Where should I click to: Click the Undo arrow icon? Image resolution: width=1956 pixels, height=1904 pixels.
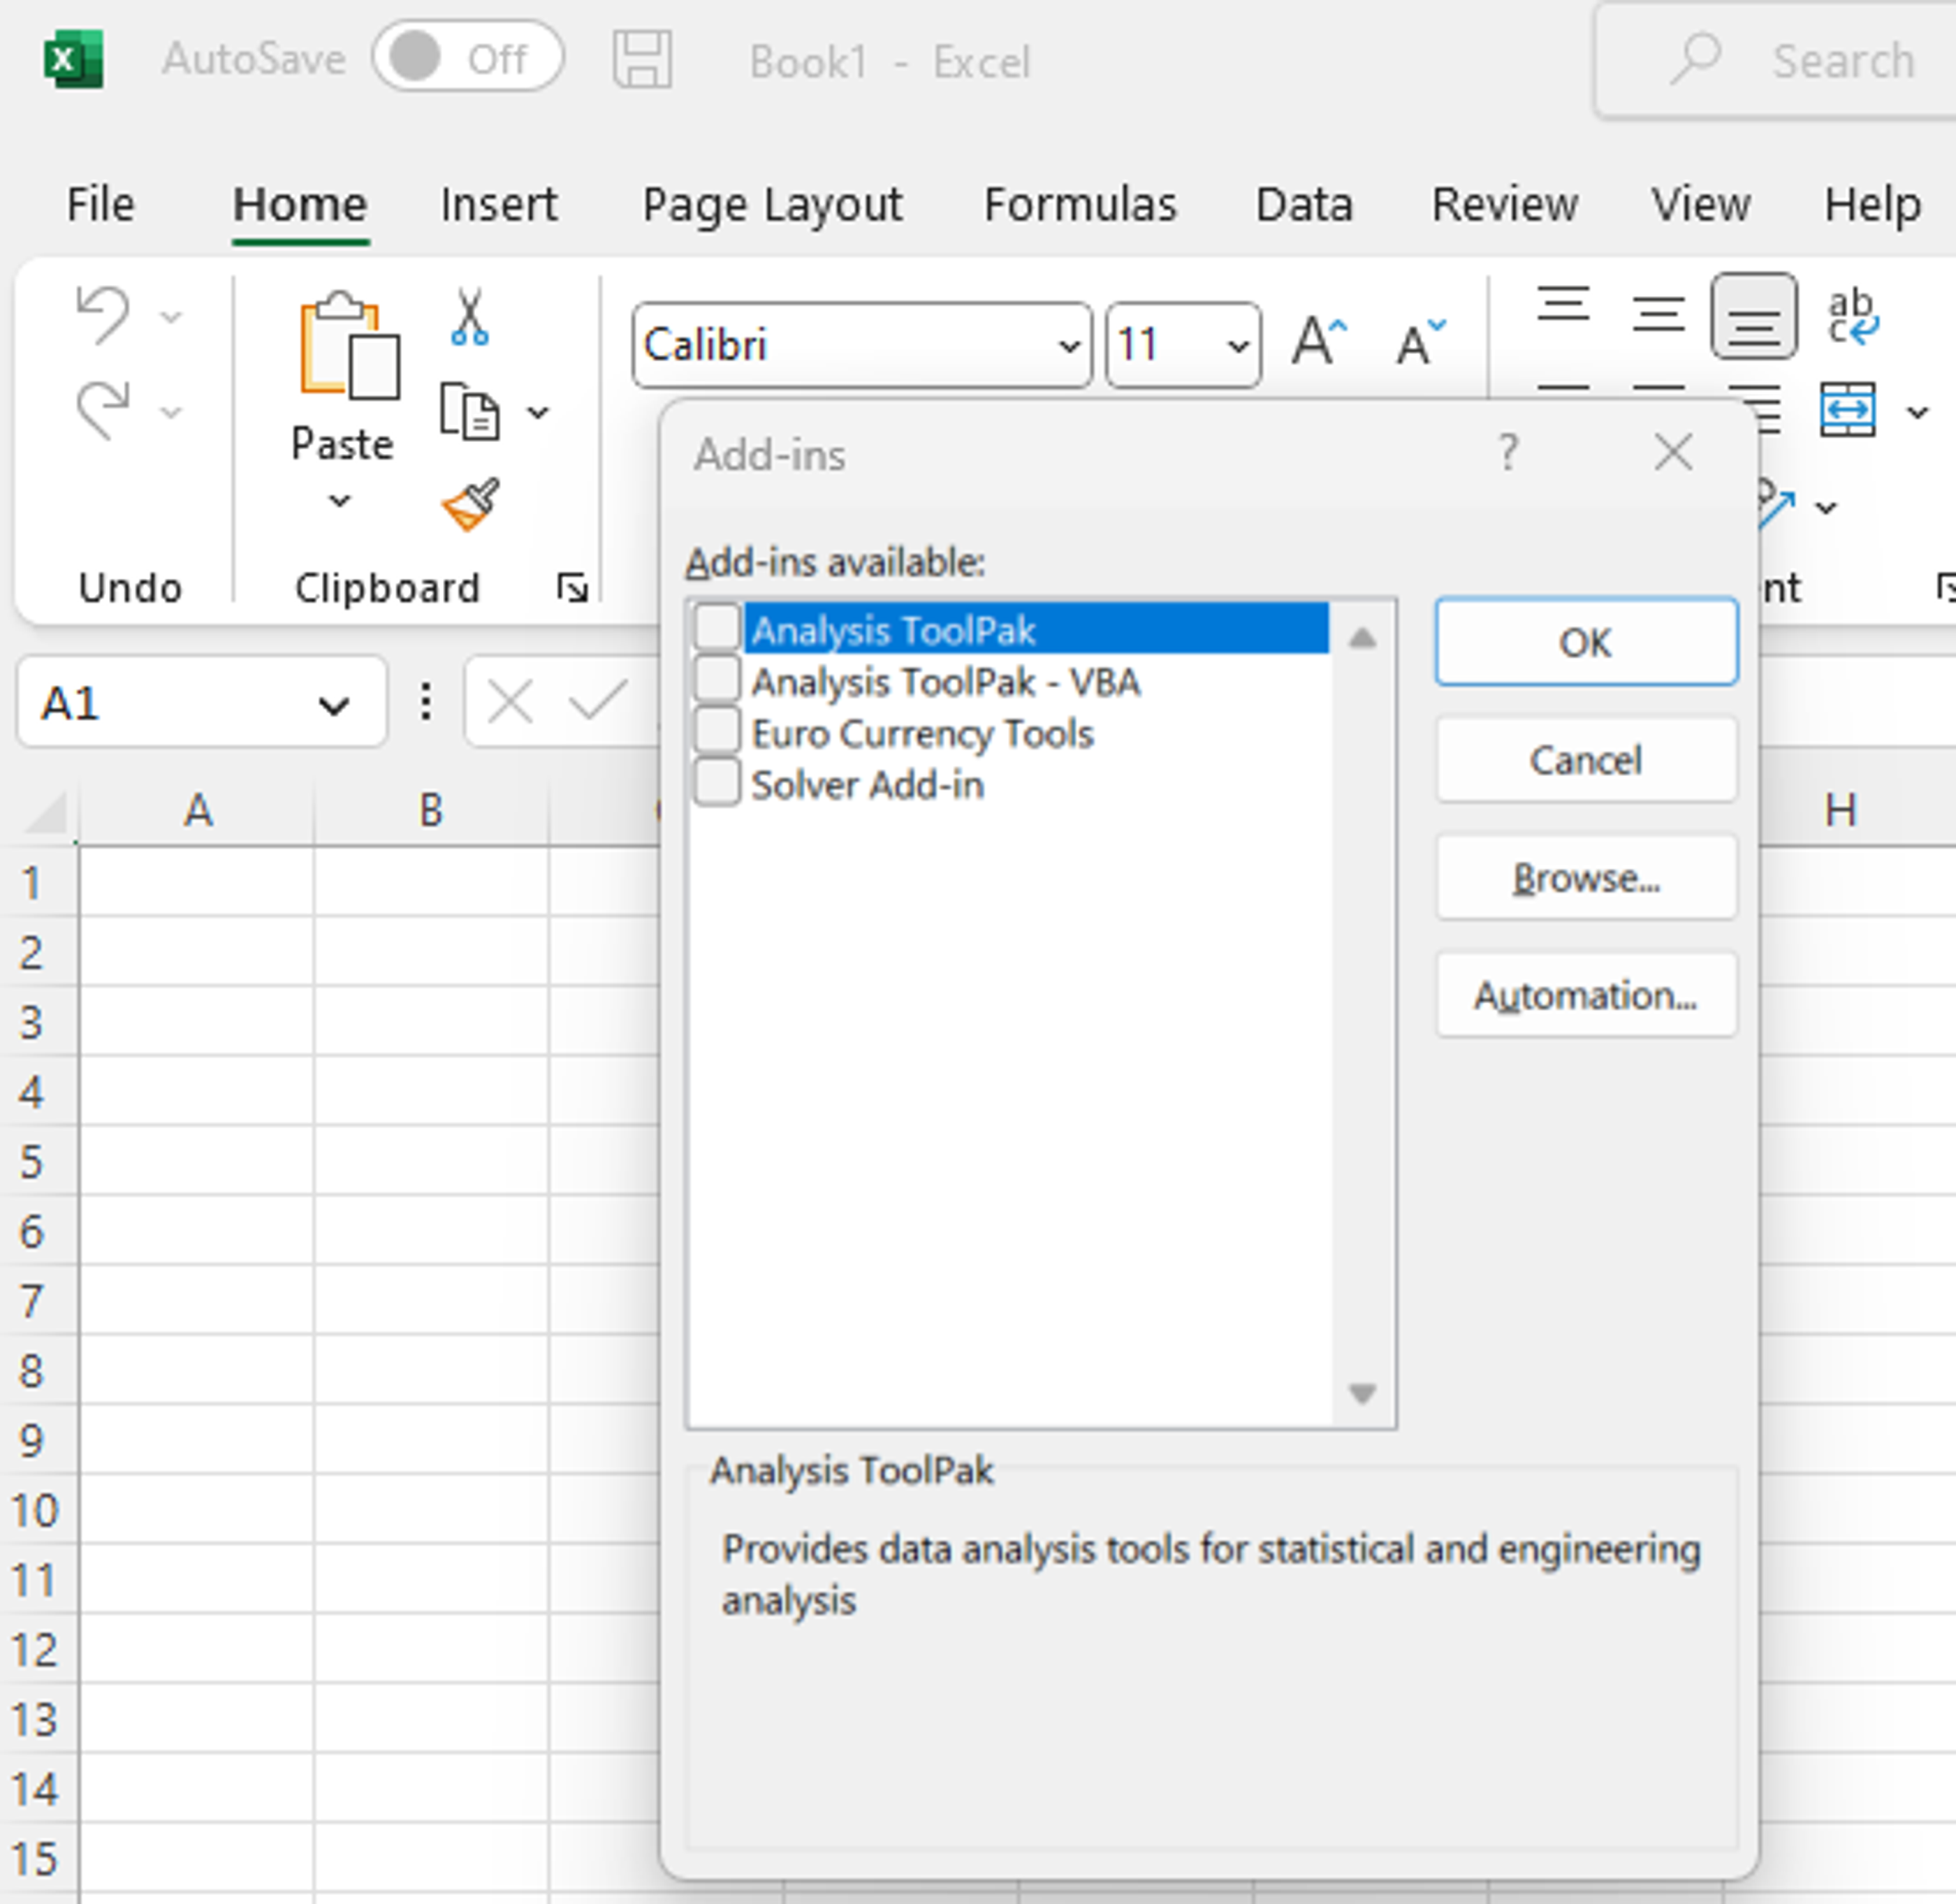pos(103,315)
